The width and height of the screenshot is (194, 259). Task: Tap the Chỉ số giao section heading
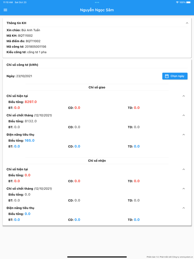(x=97, y=87)
